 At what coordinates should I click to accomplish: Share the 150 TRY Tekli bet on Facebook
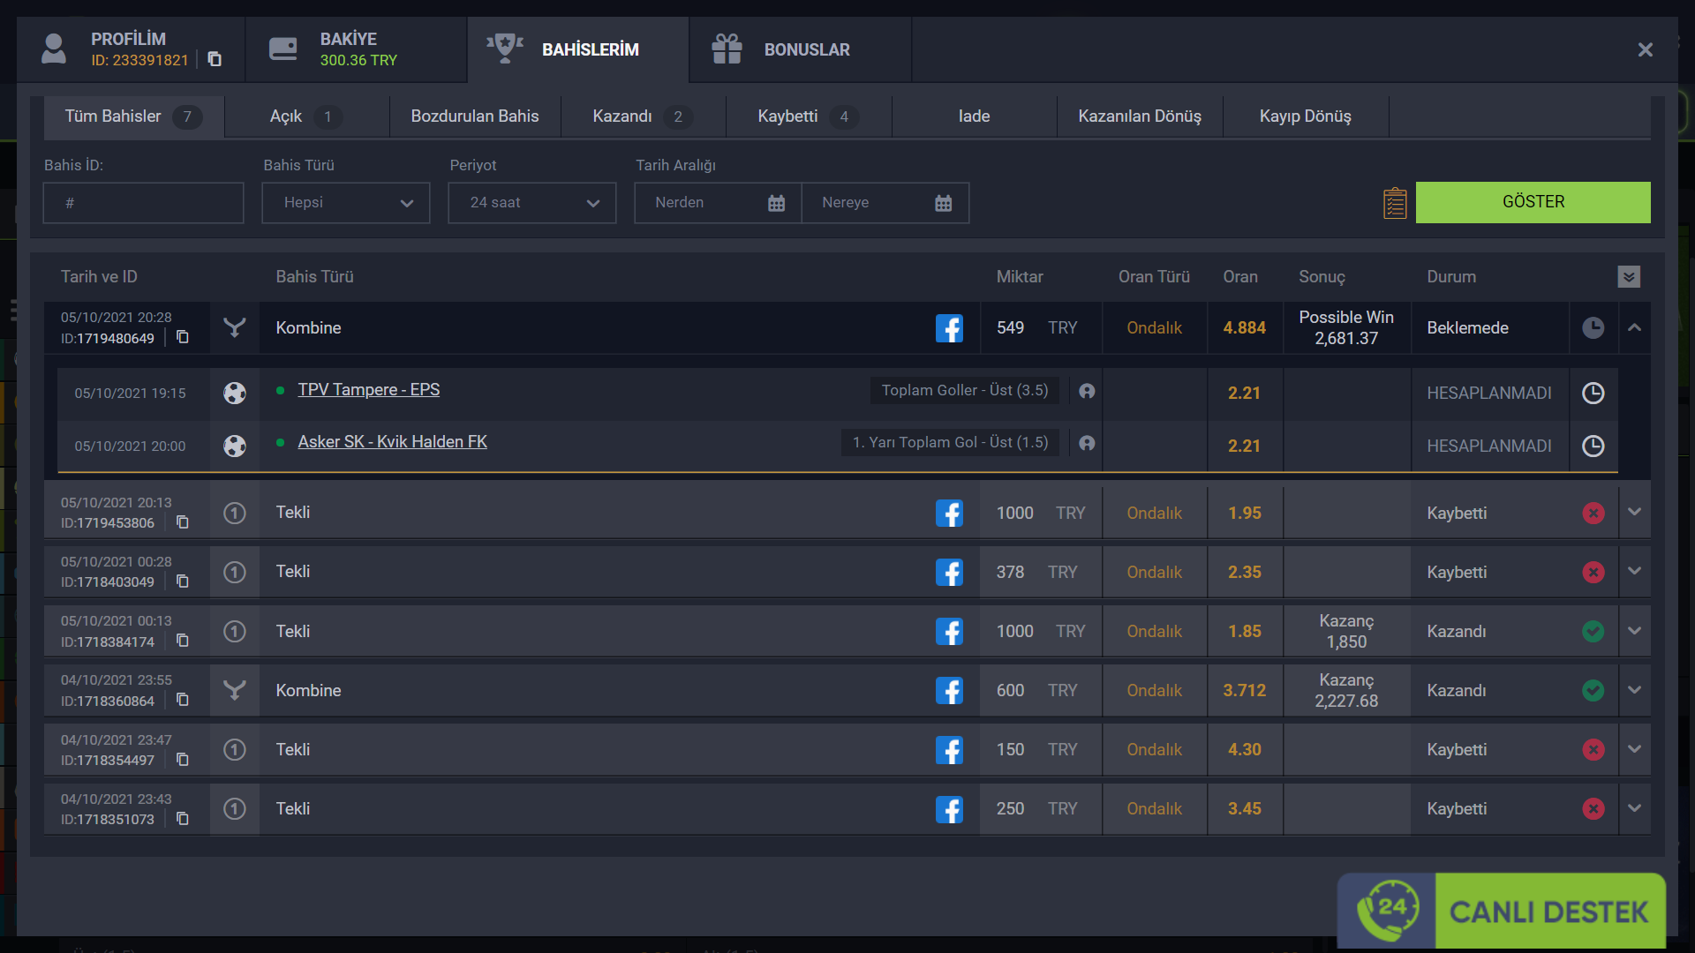[x=949, y=749]
